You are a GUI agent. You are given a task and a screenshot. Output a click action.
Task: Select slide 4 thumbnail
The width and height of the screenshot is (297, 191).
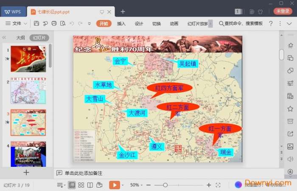(28, 154)
